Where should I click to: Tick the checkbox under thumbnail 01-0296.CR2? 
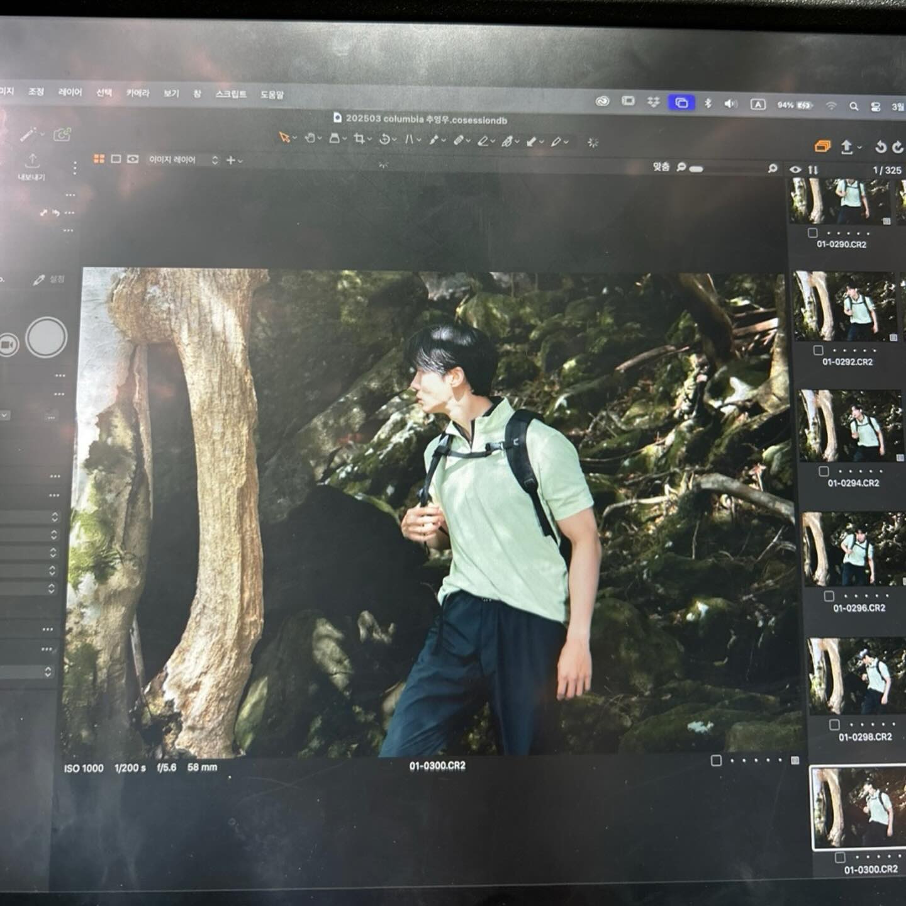(x=829, y=595)
